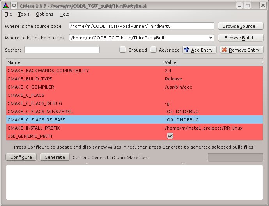Viewport: 269px width, 206px height.
Task: Click the Browse Source button
Action: (x=241, y=26)
